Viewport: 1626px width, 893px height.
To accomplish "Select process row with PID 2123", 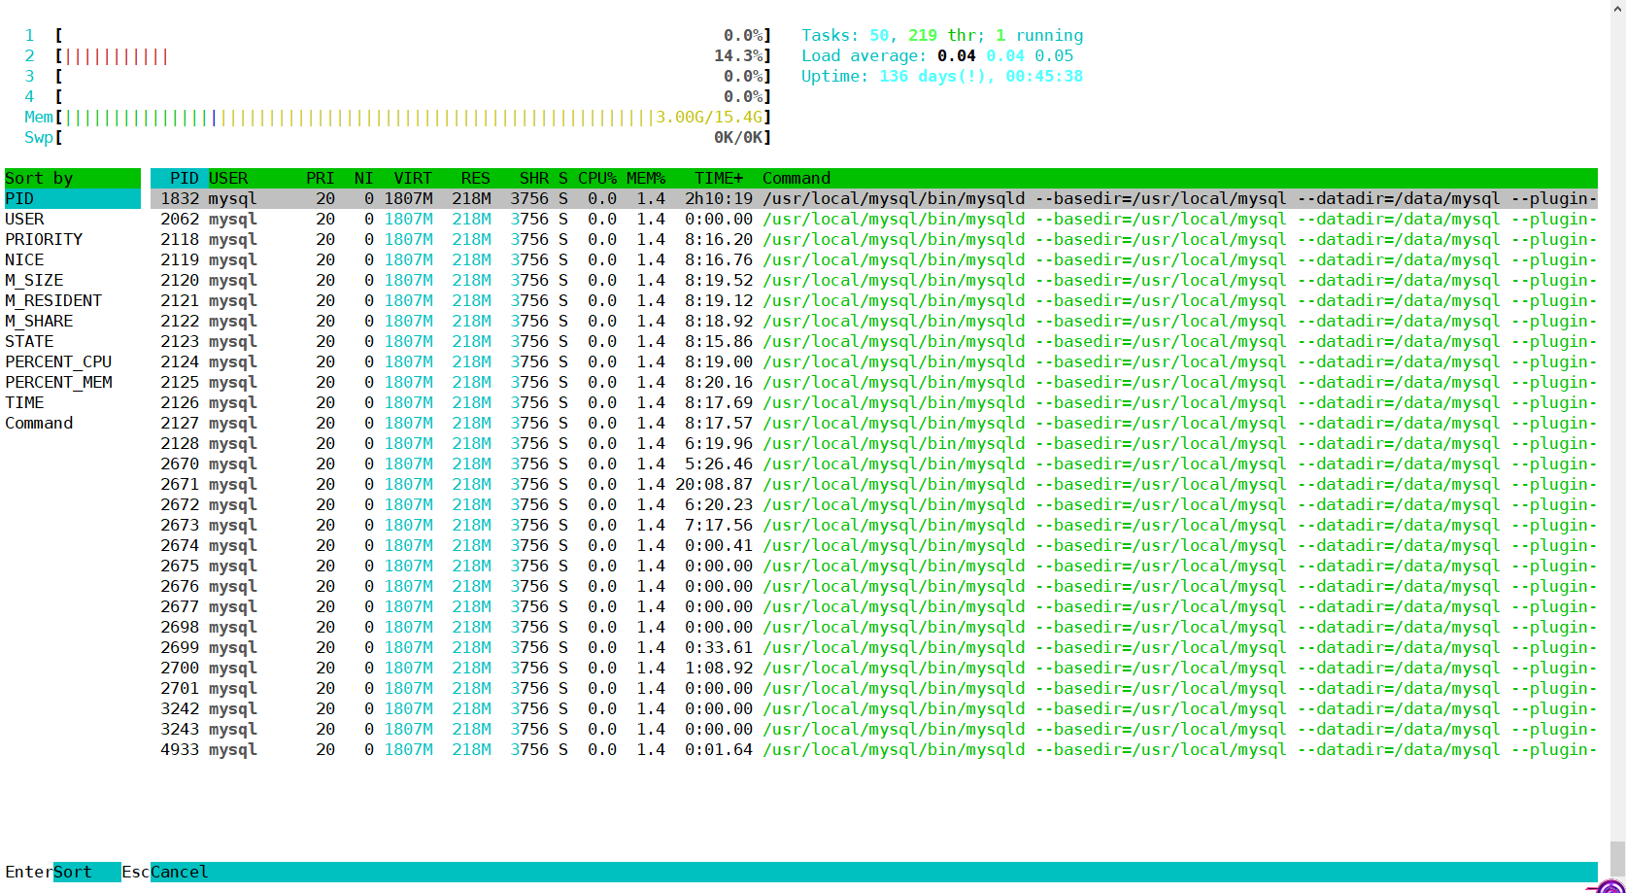I will [874, 341].
